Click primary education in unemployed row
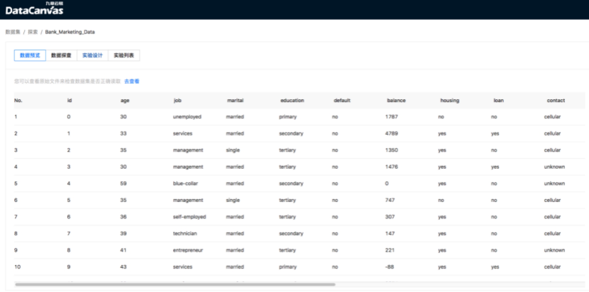This screenshot has width=589, height=292. click(x=288, y=117)
